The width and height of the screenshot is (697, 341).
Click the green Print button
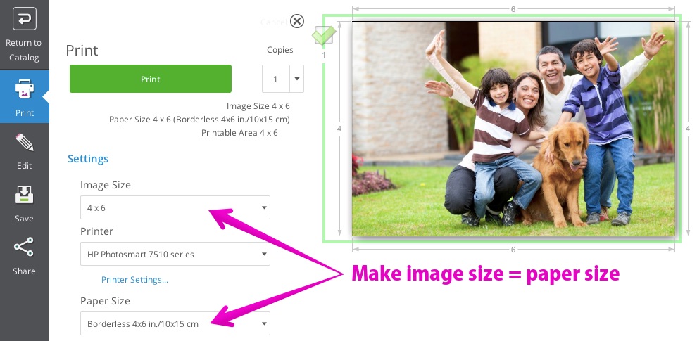(x=151, y=79)
